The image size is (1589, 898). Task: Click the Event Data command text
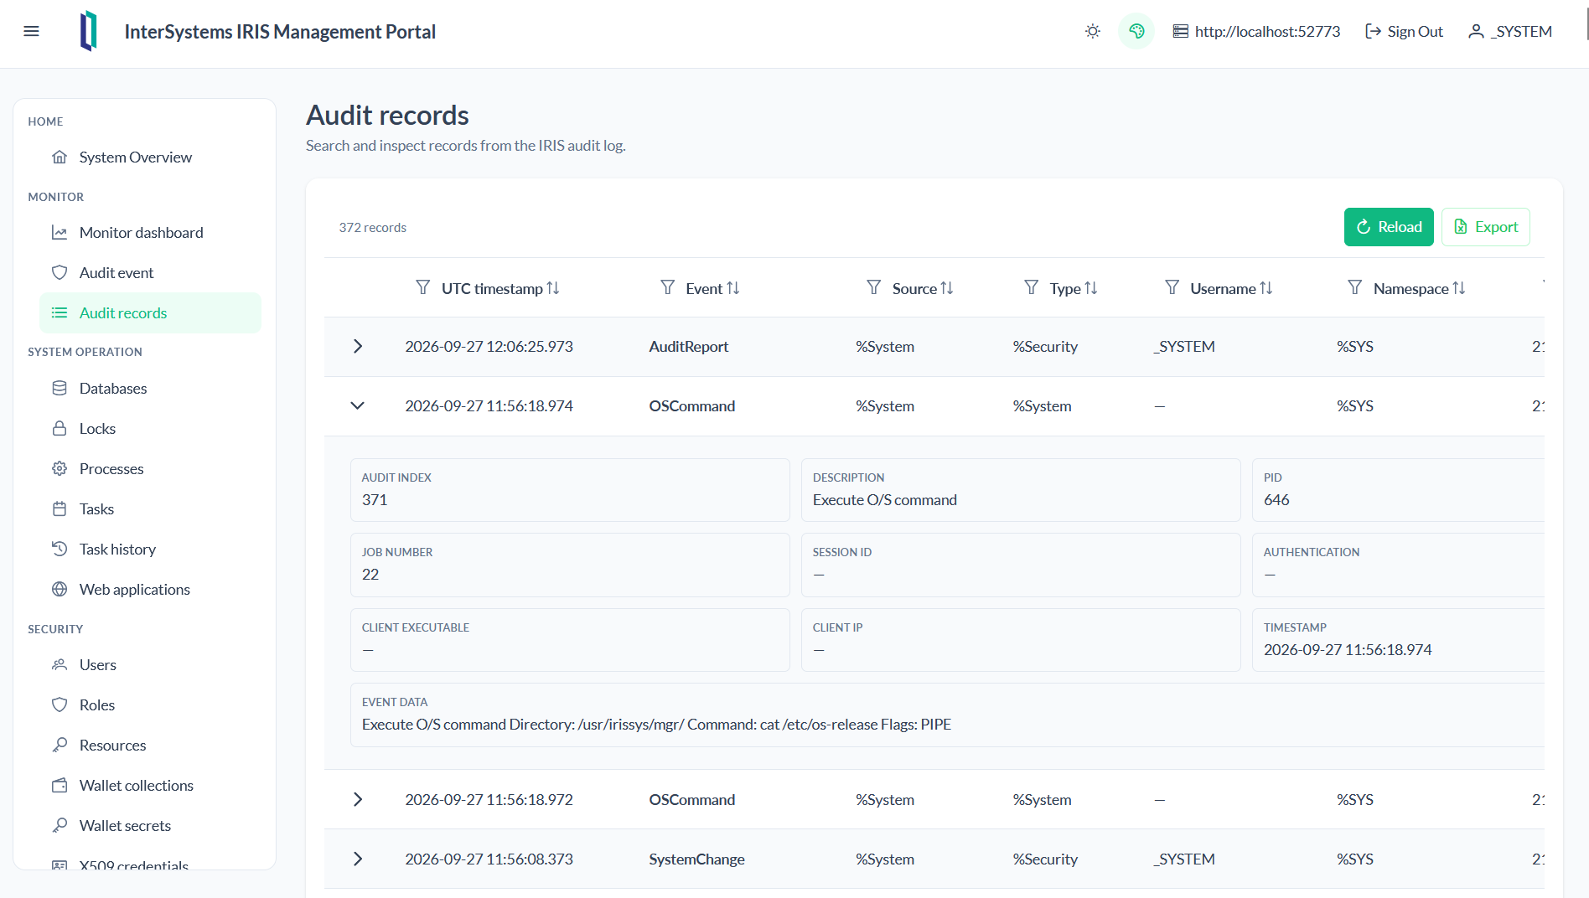point(656,725)
